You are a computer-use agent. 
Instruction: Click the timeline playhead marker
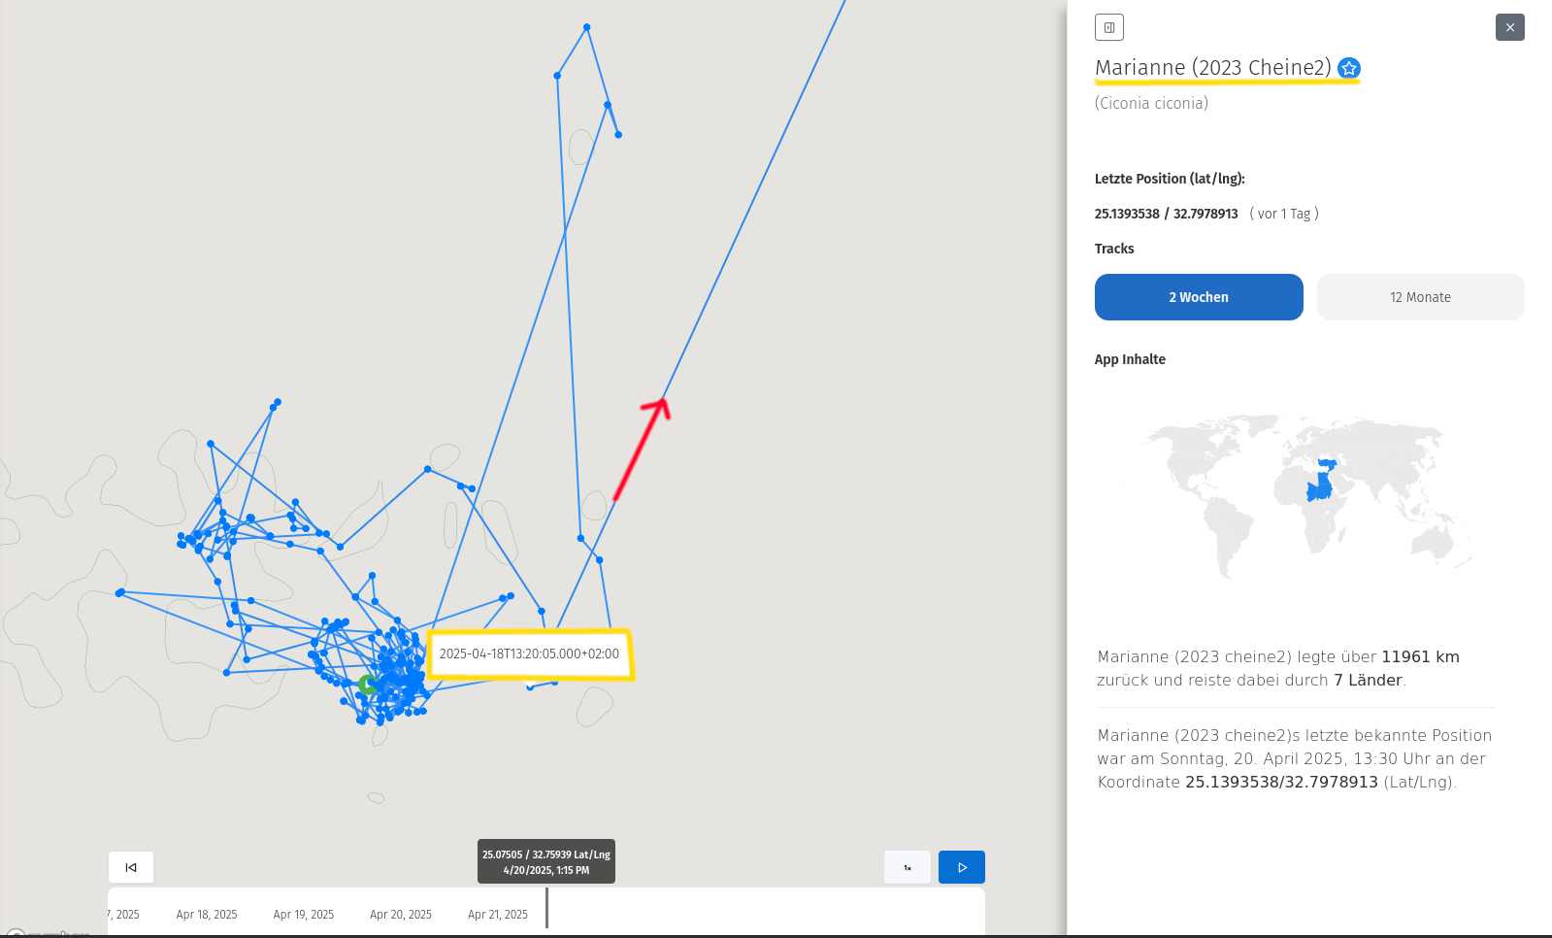547,908
